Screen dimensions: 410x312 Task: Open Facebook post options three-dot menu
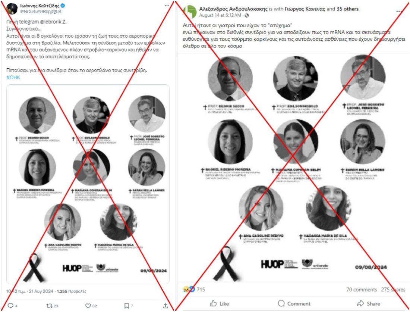pos(399,11)
